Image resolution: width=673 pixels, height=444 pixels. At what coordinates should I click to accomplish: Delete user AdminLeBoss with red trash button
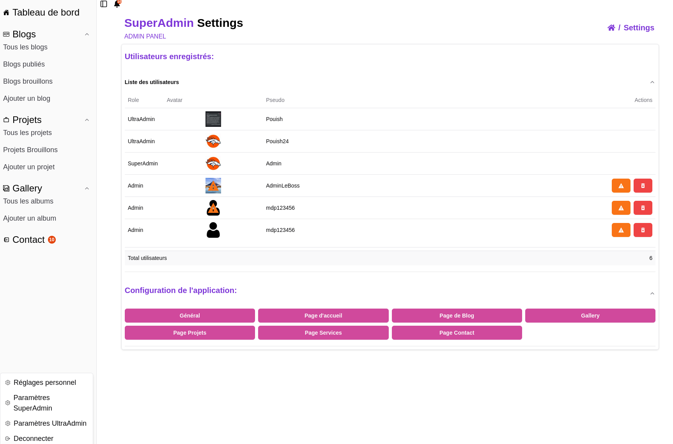tap(643, 186)
